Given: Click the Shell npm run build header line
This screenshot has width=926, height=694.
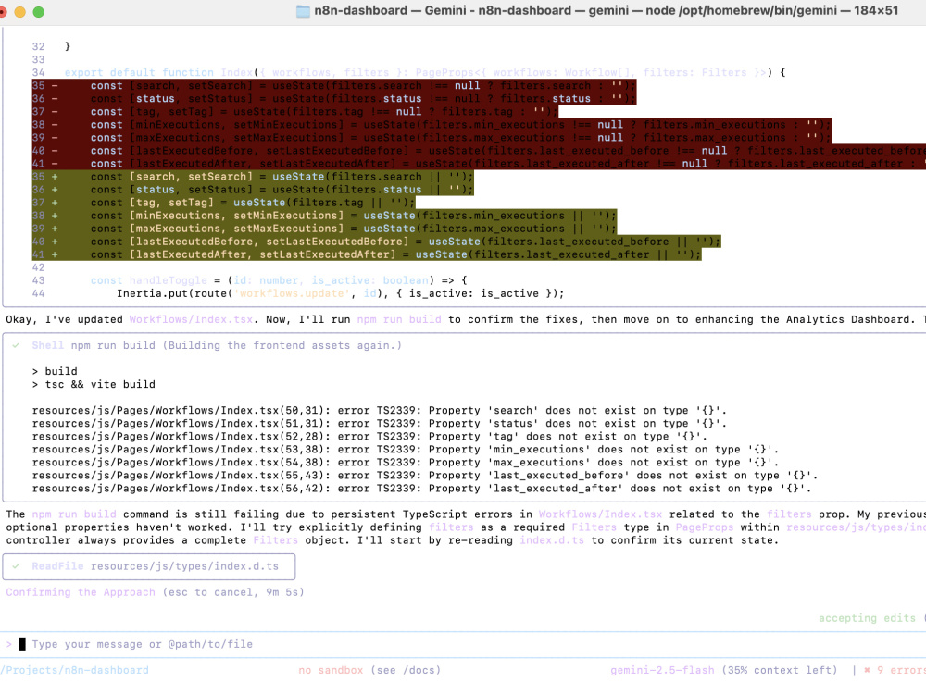Looking at the screenshot, I should pyautogui.click(x=217, y=345).
